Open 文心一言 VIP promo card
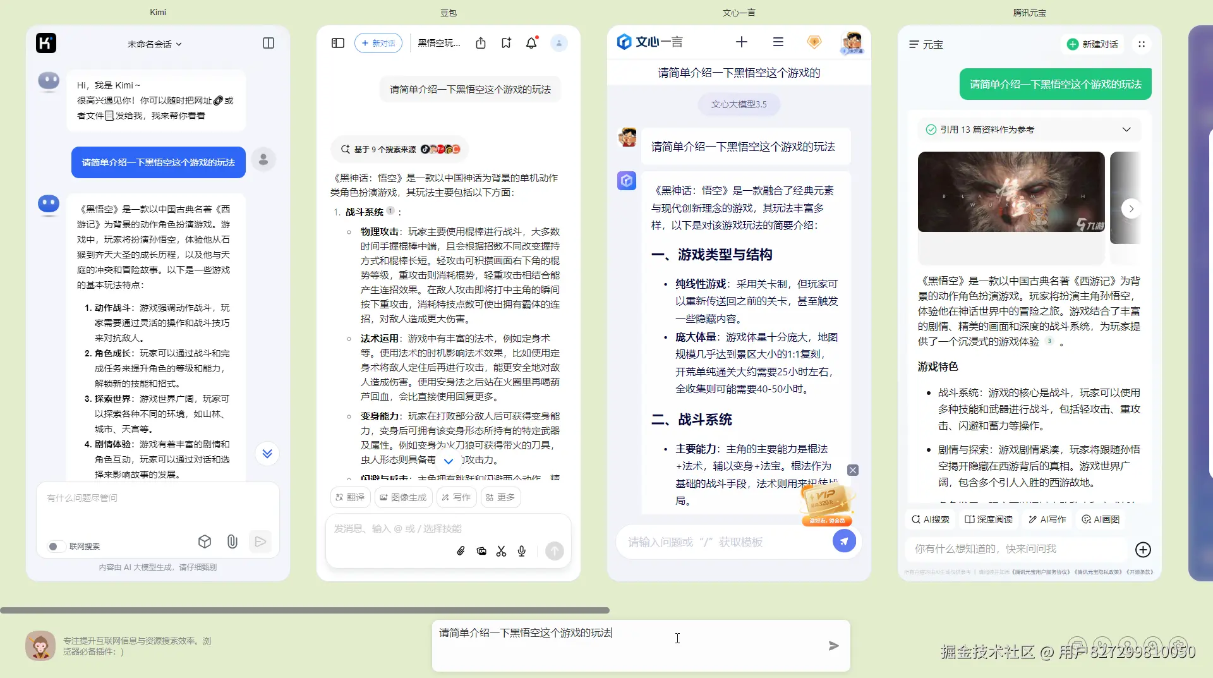This screenshot has height=678, width=1213. (828, 504)
